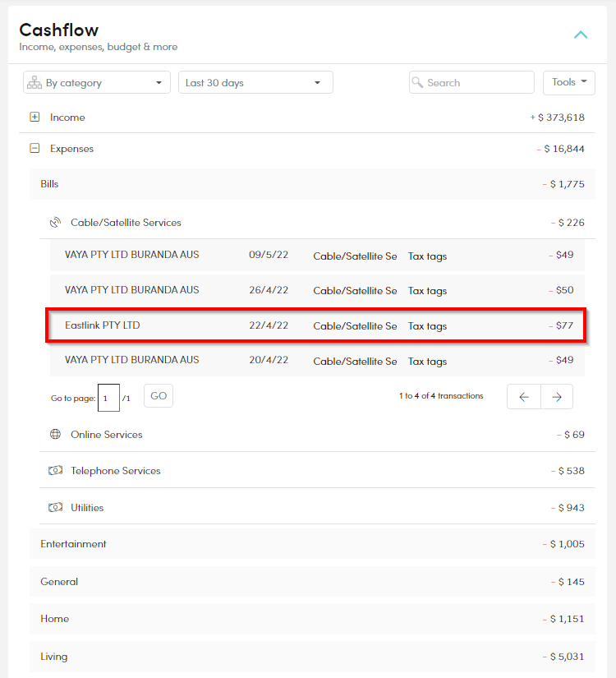Image resolution: width=616 pixels, height=678 pixels.
Task: Click the 22/4/22 date
Action: point(269,325)
